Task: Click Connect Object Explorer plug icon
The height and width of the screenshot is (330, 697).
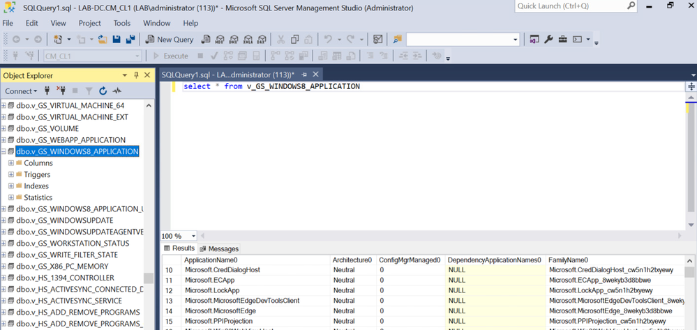Action: tap(47, 91)
